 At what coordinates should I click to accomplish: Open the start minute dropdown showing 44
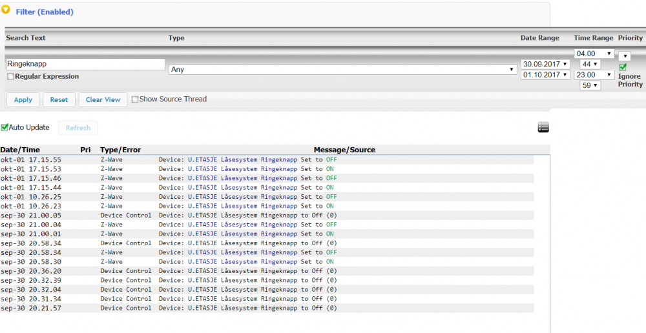tap(590, 64)
